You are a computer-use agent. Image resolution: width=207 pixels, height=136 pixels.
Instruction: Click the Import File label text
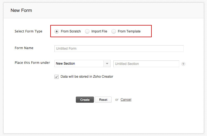coord(99,31)
